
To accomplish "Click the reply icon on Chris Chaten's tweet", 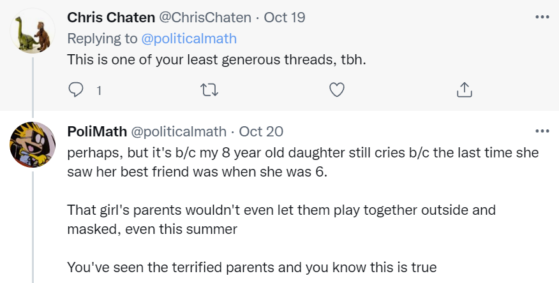I will pos(76,91).
